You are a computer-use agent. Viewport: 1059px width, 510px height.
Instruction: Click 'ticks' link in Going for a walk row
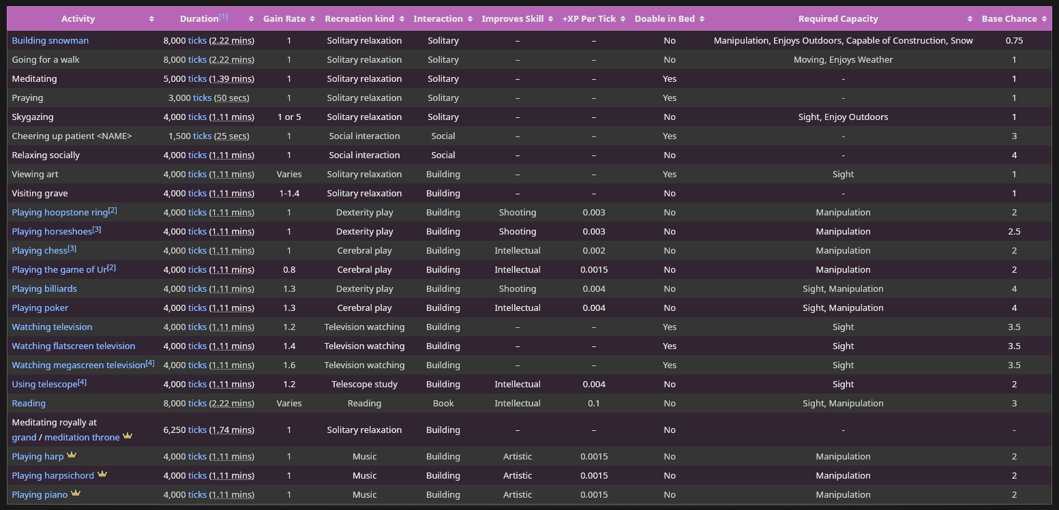click(x=197, y=60)
